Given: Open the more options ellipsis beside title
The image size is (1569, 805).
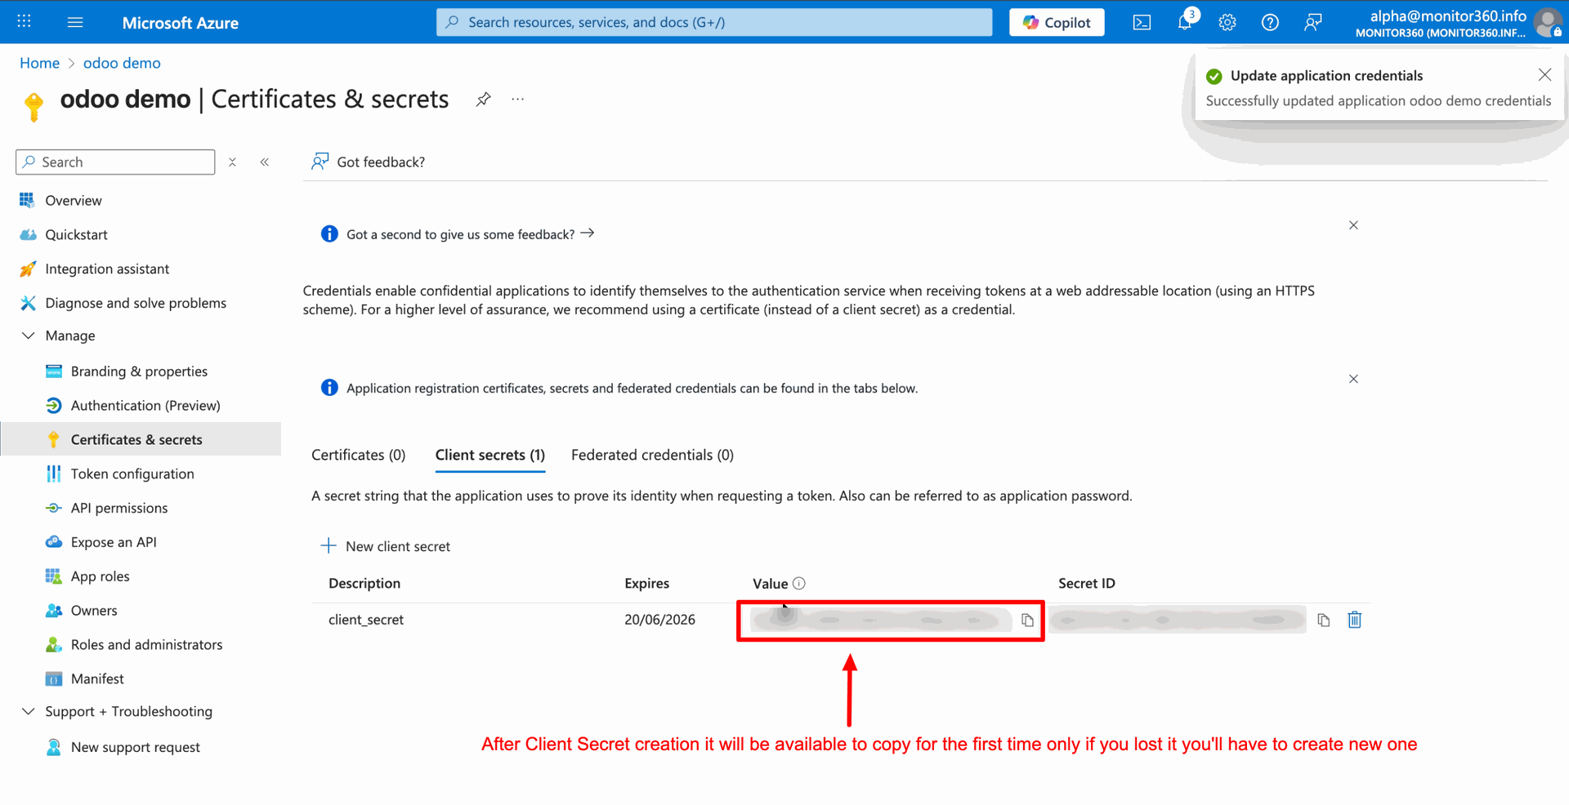Looking at the screenshot, I should [518, 99].
